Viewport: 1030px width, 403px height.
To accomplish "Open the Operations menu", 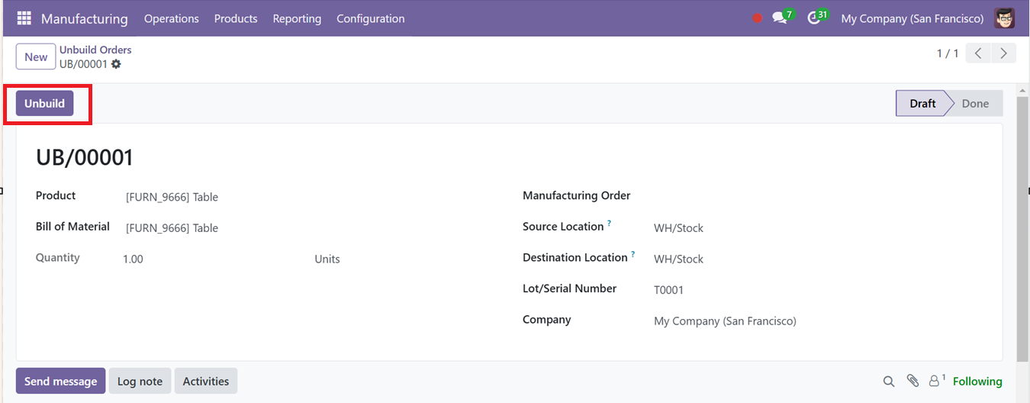I will (x=172, y=18).
